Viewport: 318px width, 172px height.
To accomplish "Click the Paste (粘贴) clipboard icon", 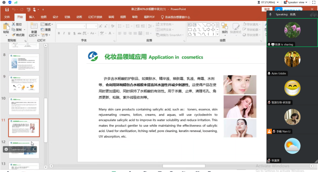I will (6, 27).
